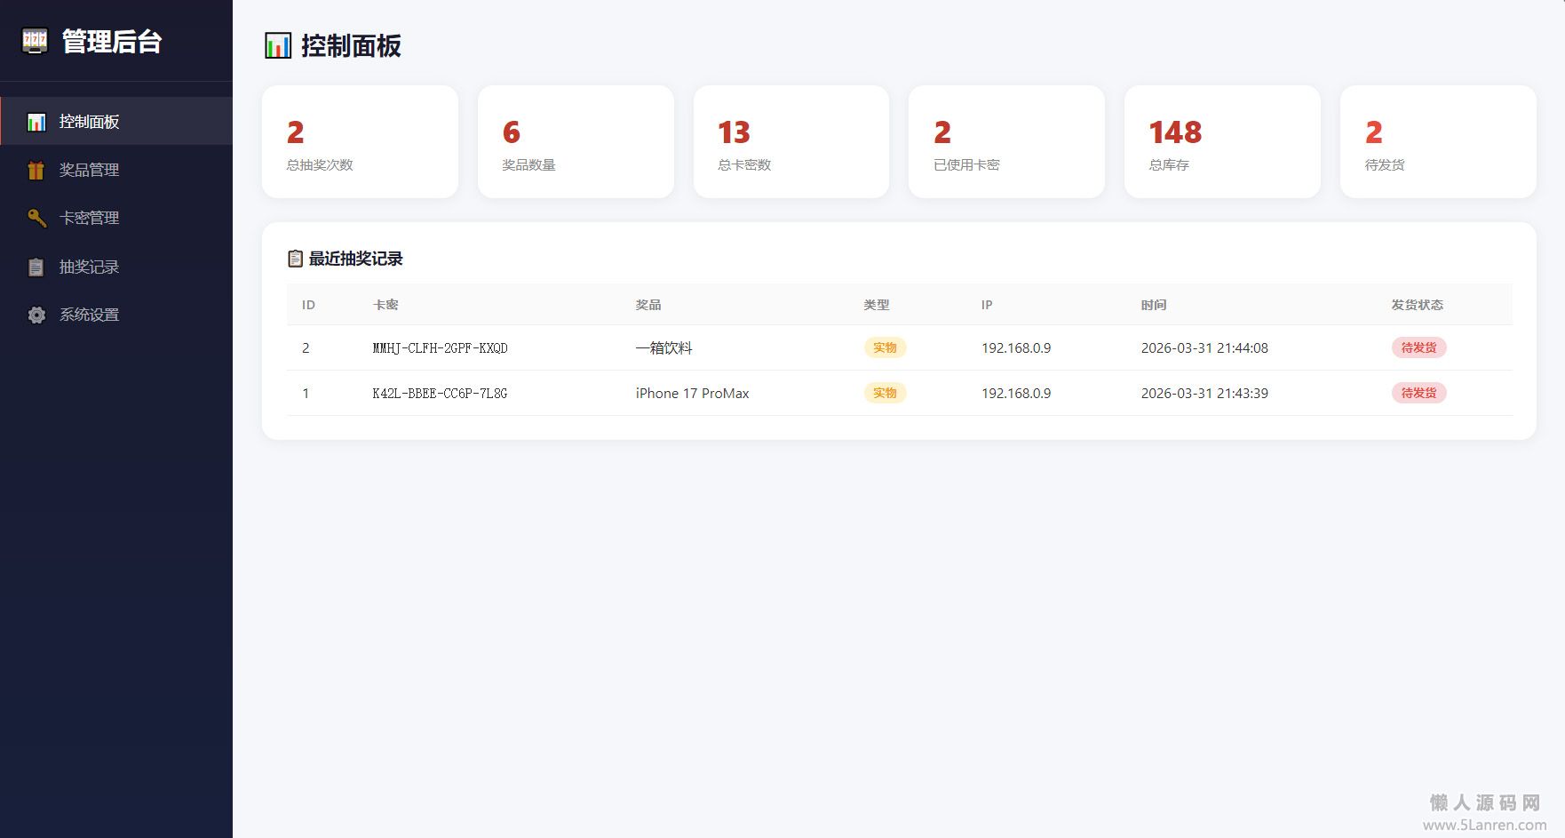This screenshot has height=838, width=1565.
Task: Click the 管理后台 title in the sidebar
Action: coord(112,42)
